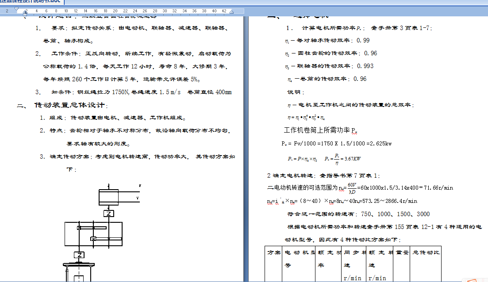488x282 pixels.
Task: Click the line 知条件：钢丝绳拉力 1750N
Action: click(134, 92)
